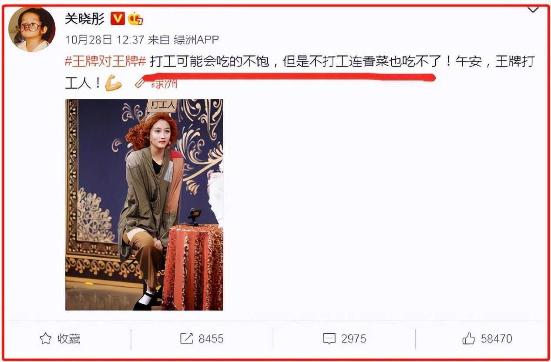
Task: Click the comment speech bubble icon
Action: click(x=329, y=339)
